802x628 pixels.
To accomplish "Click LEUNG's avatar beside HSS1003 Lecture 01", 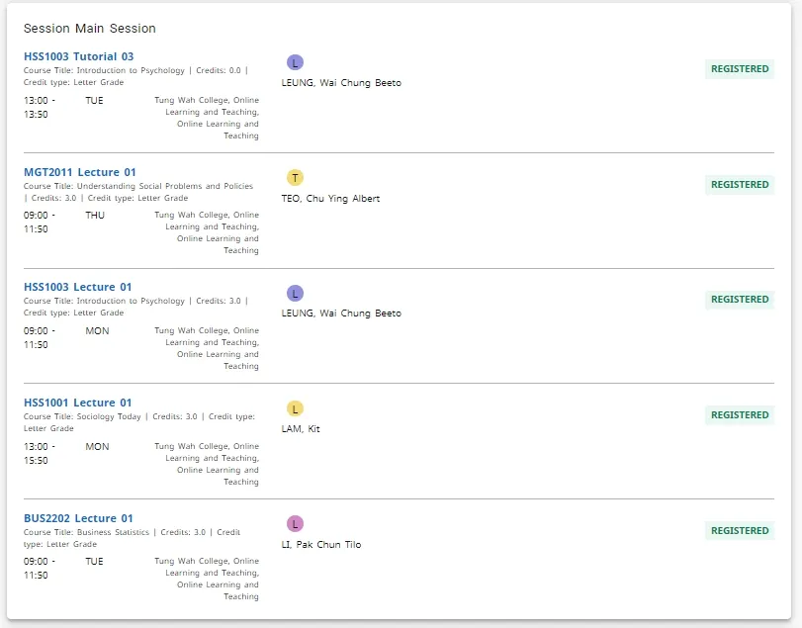I will 293,293.
